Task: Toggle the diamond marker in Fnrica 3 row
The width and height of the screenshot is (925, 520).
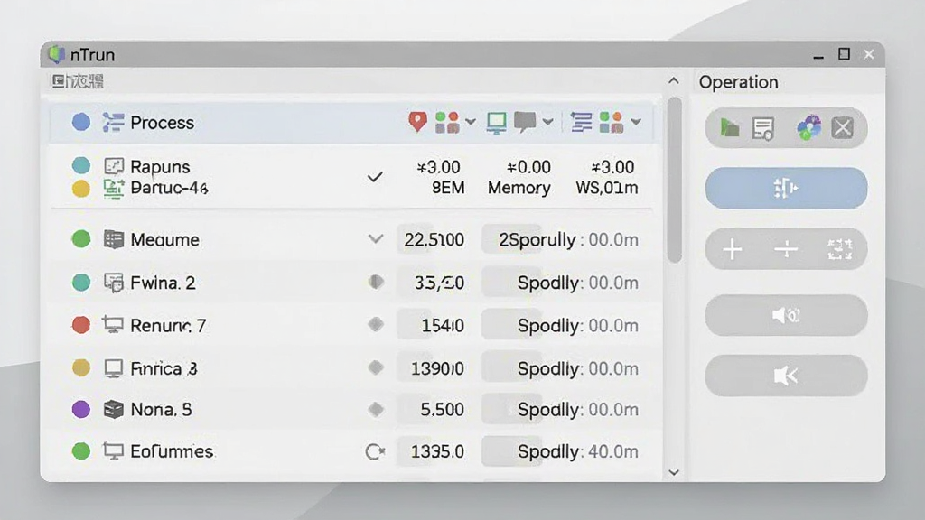Action: pos(376,368)
